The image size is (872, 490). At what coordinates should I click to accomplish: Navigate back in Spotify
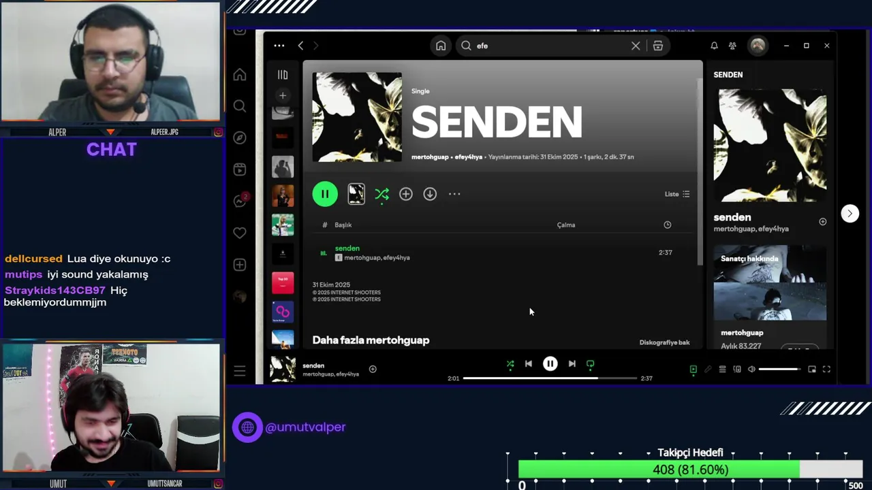pyautogui.click(x=300, y=46)
